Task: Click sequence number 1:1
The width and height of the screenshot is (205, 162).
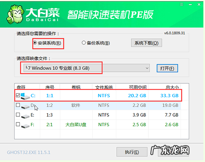Action: pos(50,95)
